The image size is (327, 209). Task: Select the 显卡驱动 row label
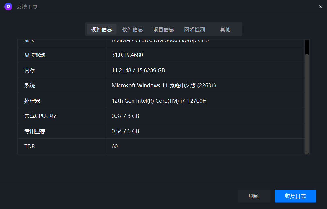[x=35, y=55]
